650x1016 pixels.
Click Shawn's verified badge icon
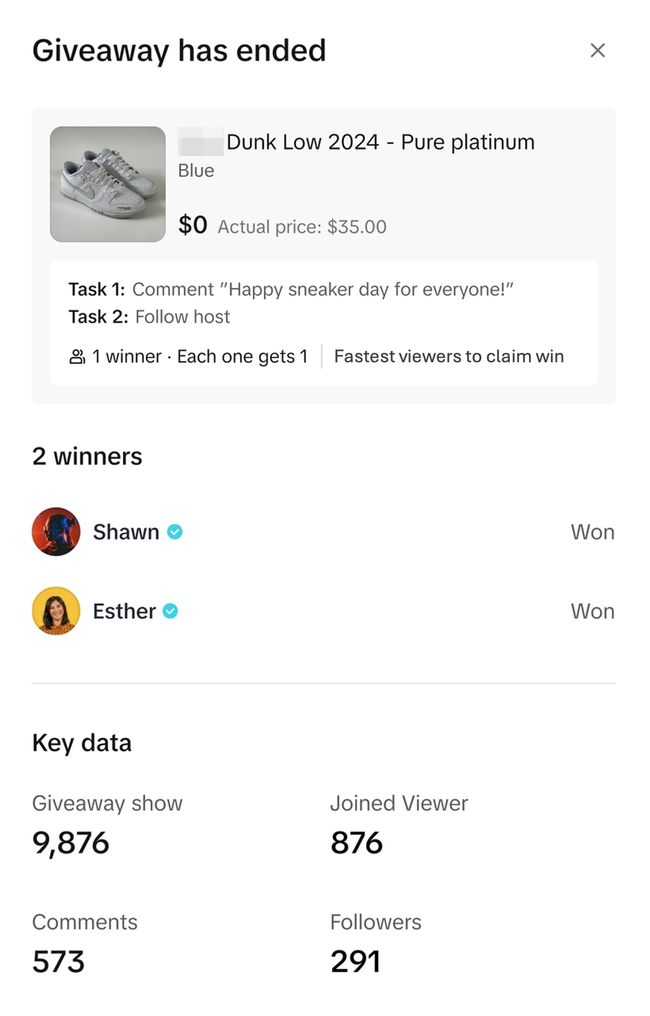click(175, 532)
